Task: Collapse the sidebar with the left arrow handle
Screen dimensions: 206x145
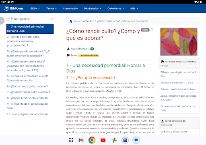Action: coord(2,21)
